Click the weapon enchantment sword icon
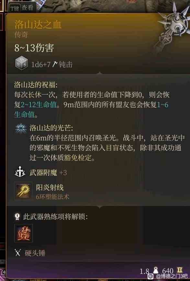 tap(20, 172)
